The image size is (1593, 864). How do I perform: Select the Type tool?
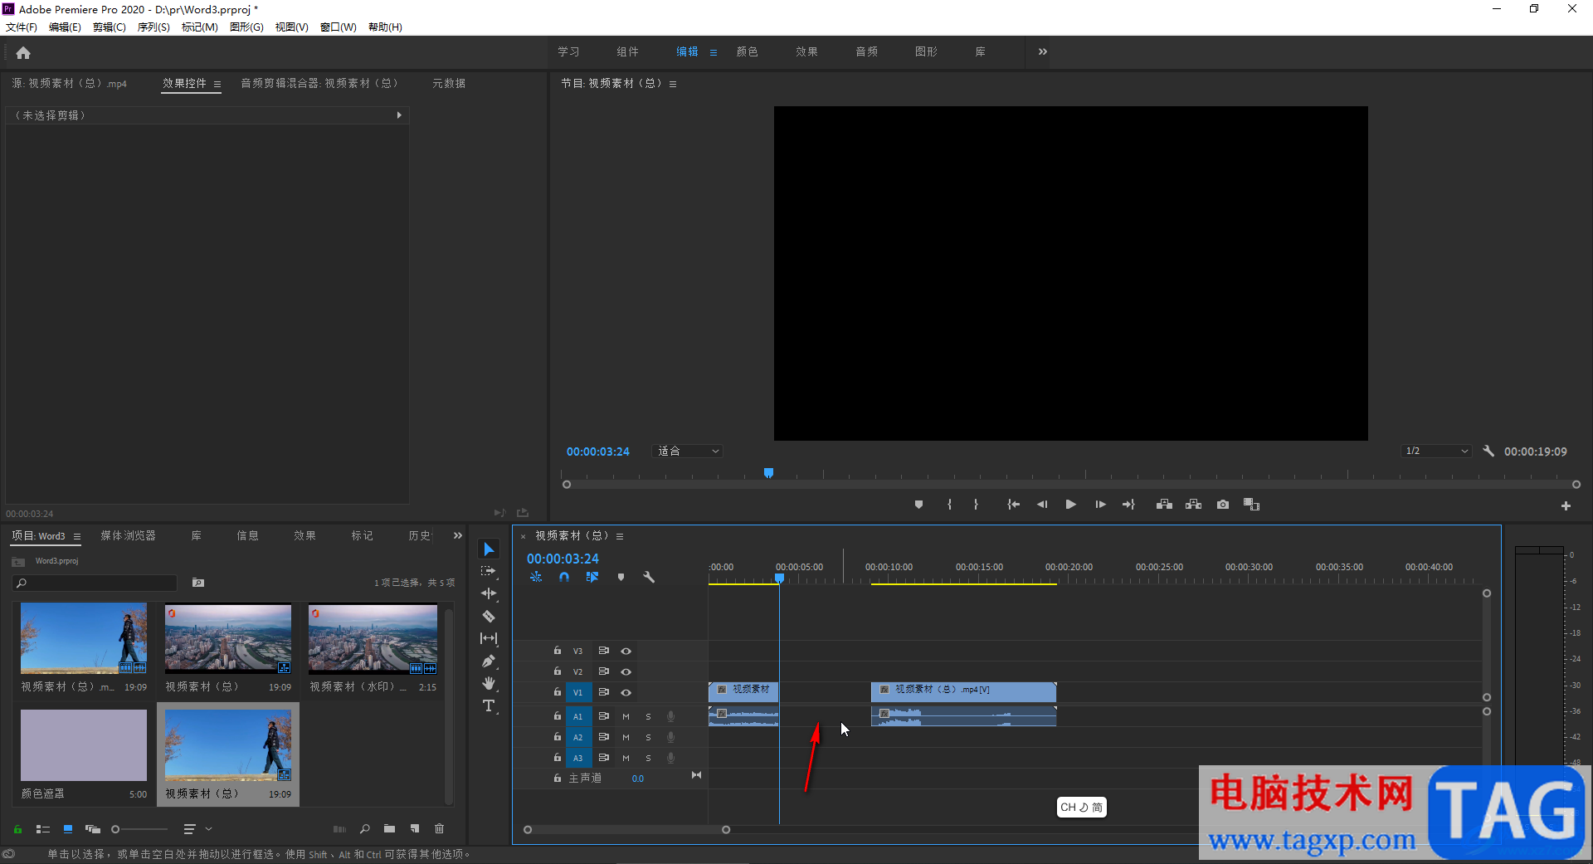[489, 705]
